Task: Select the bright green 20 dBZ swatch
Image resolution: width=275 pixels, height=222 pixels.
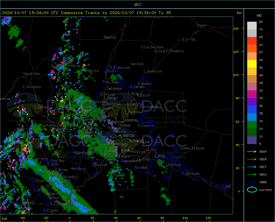Action: tap(252, 125)
